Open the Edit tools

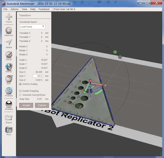(x=9, y=79)
